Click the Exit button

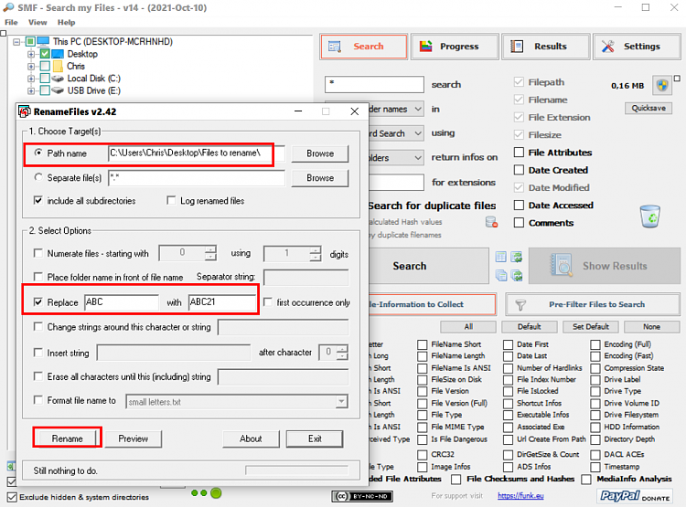point(315,438)
